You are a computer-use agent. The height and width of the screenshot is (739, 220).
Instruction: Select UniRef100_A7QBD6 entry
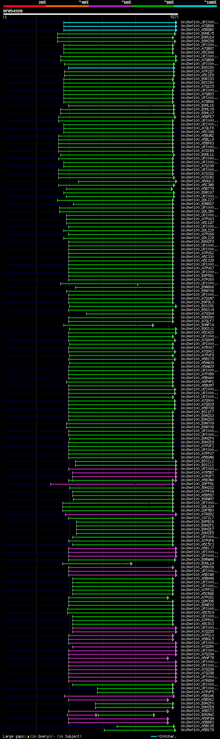[197, 101]
